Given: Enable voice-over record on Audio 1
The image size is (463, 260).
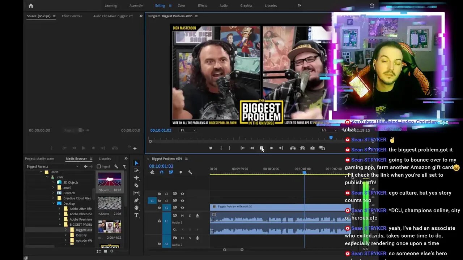Looking at the screenshot, I should (x=197, y=216).
